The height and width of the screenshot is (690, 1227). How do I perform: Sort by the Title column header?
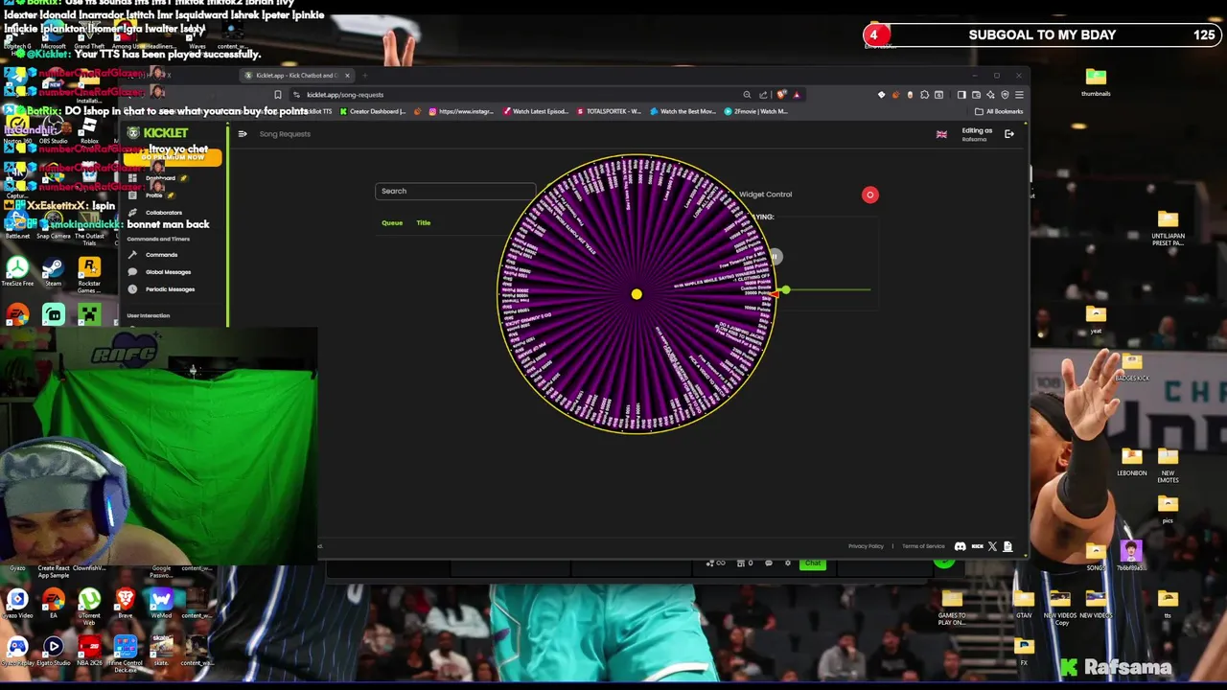tap(423, 223)
